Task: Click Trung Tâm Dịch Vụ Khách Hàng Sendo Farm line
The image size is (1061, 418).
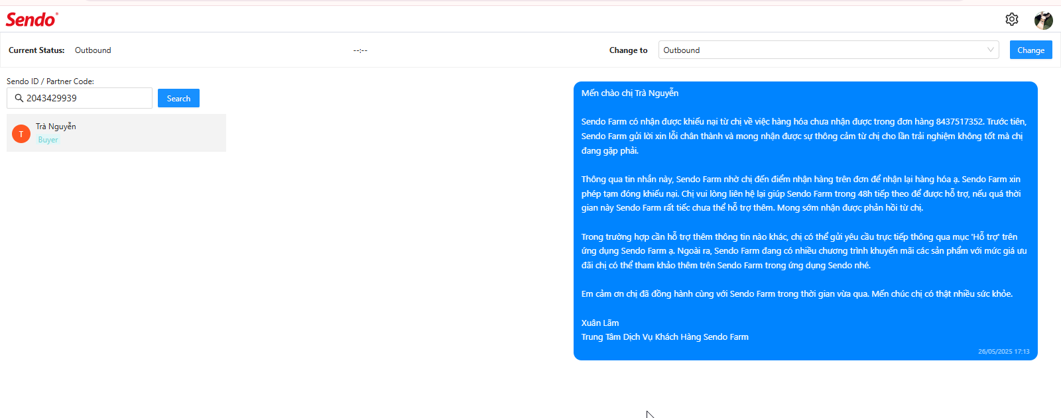Action: tap(665, 337)
